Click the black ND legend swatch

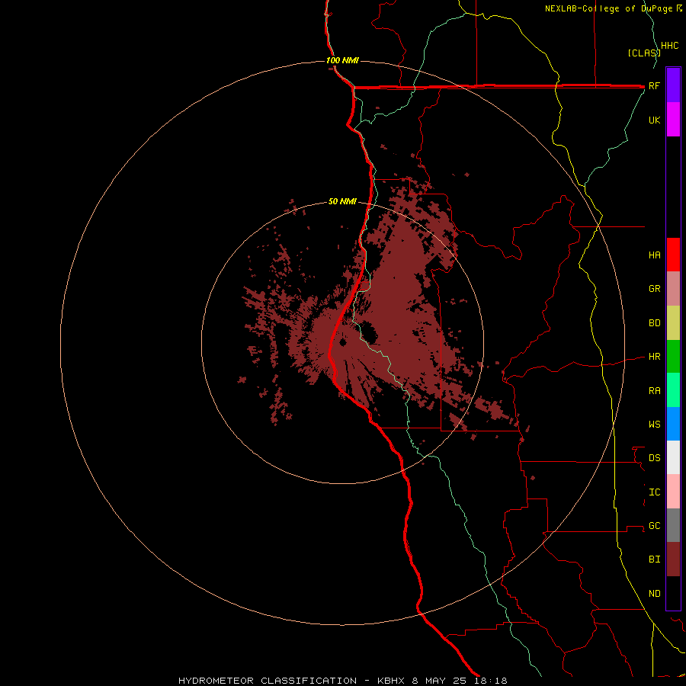pyautogui.click(x=673, y=593)
